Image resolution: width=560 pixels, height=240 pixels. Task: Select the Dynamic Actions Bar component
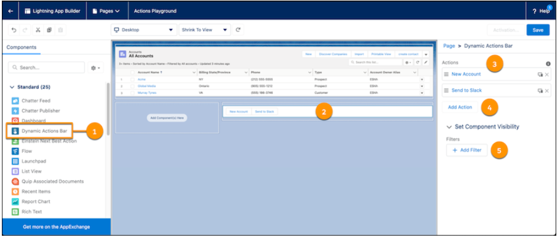click(39, 131)
